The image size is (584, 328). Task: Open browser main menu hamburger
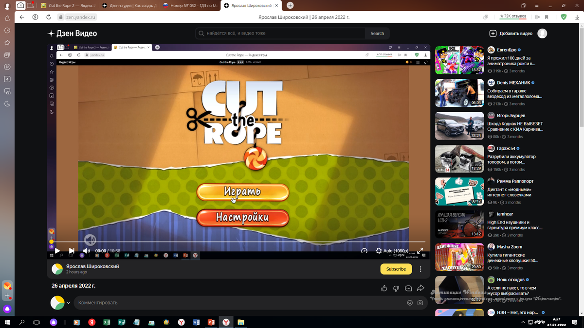(536, 5)
